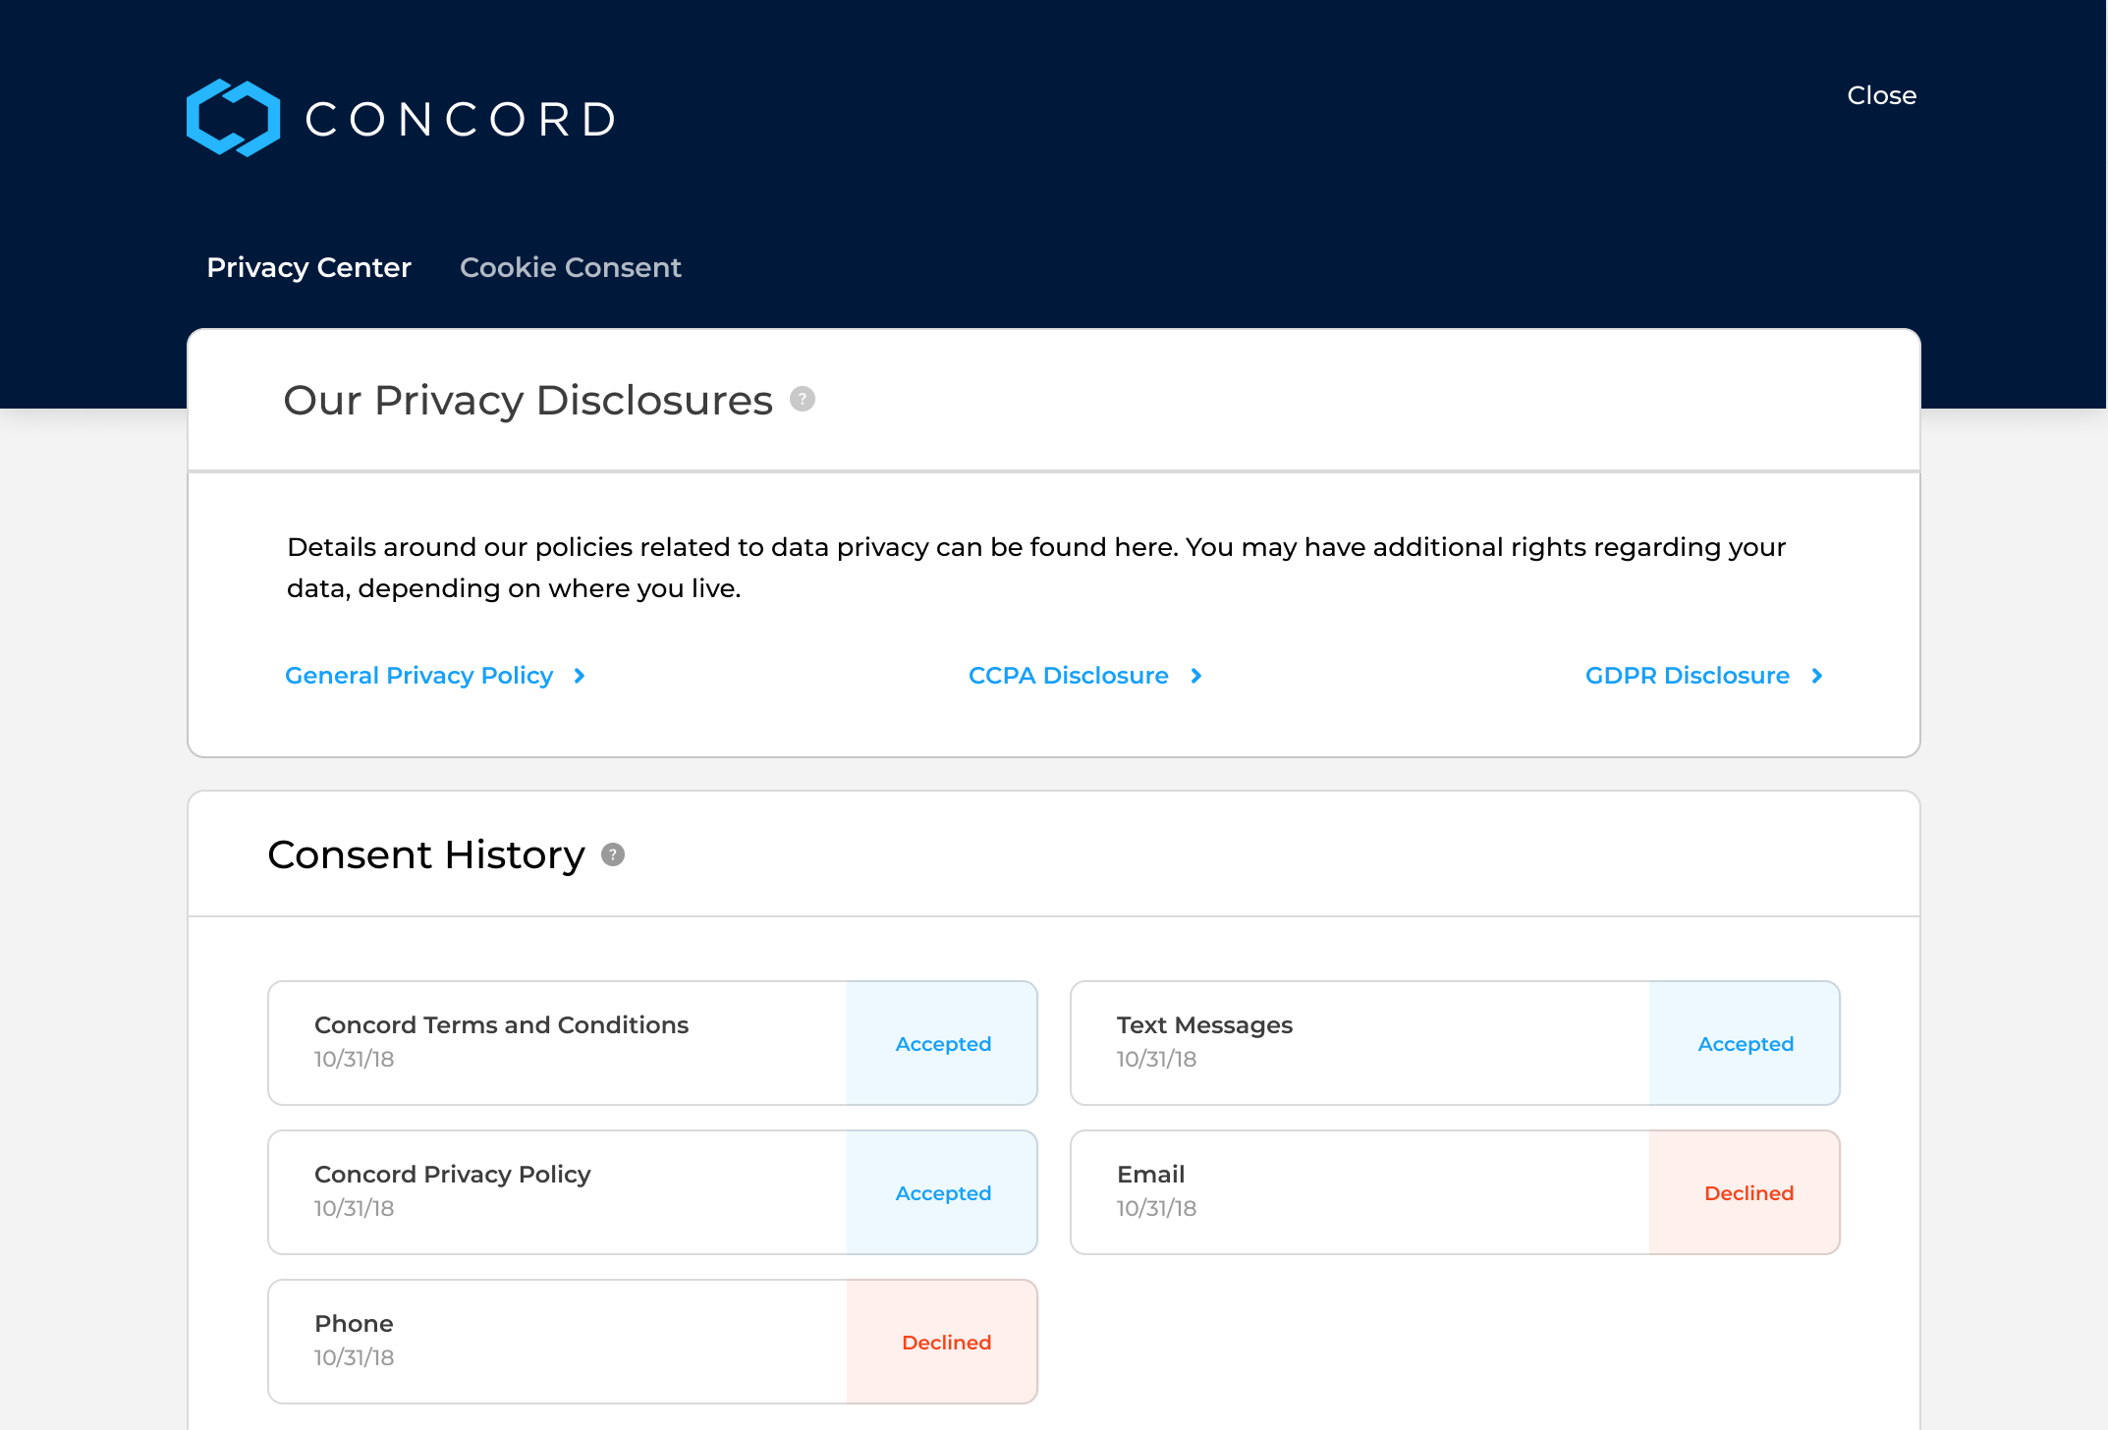Viewport: 2108px width, 1430px height.
Task: Click chevron arrow after CCPA Disclosure
Action: 1195,676
